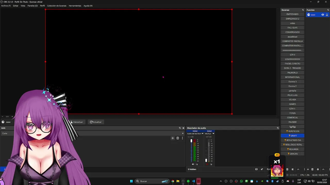This screenshot has width=330, height=185.
Task: Open the Vista menu
Action: click(23, 6)
